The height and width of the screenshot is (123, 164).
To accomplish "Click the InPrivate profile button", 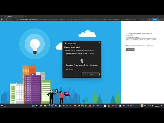I will click(156, 19).
